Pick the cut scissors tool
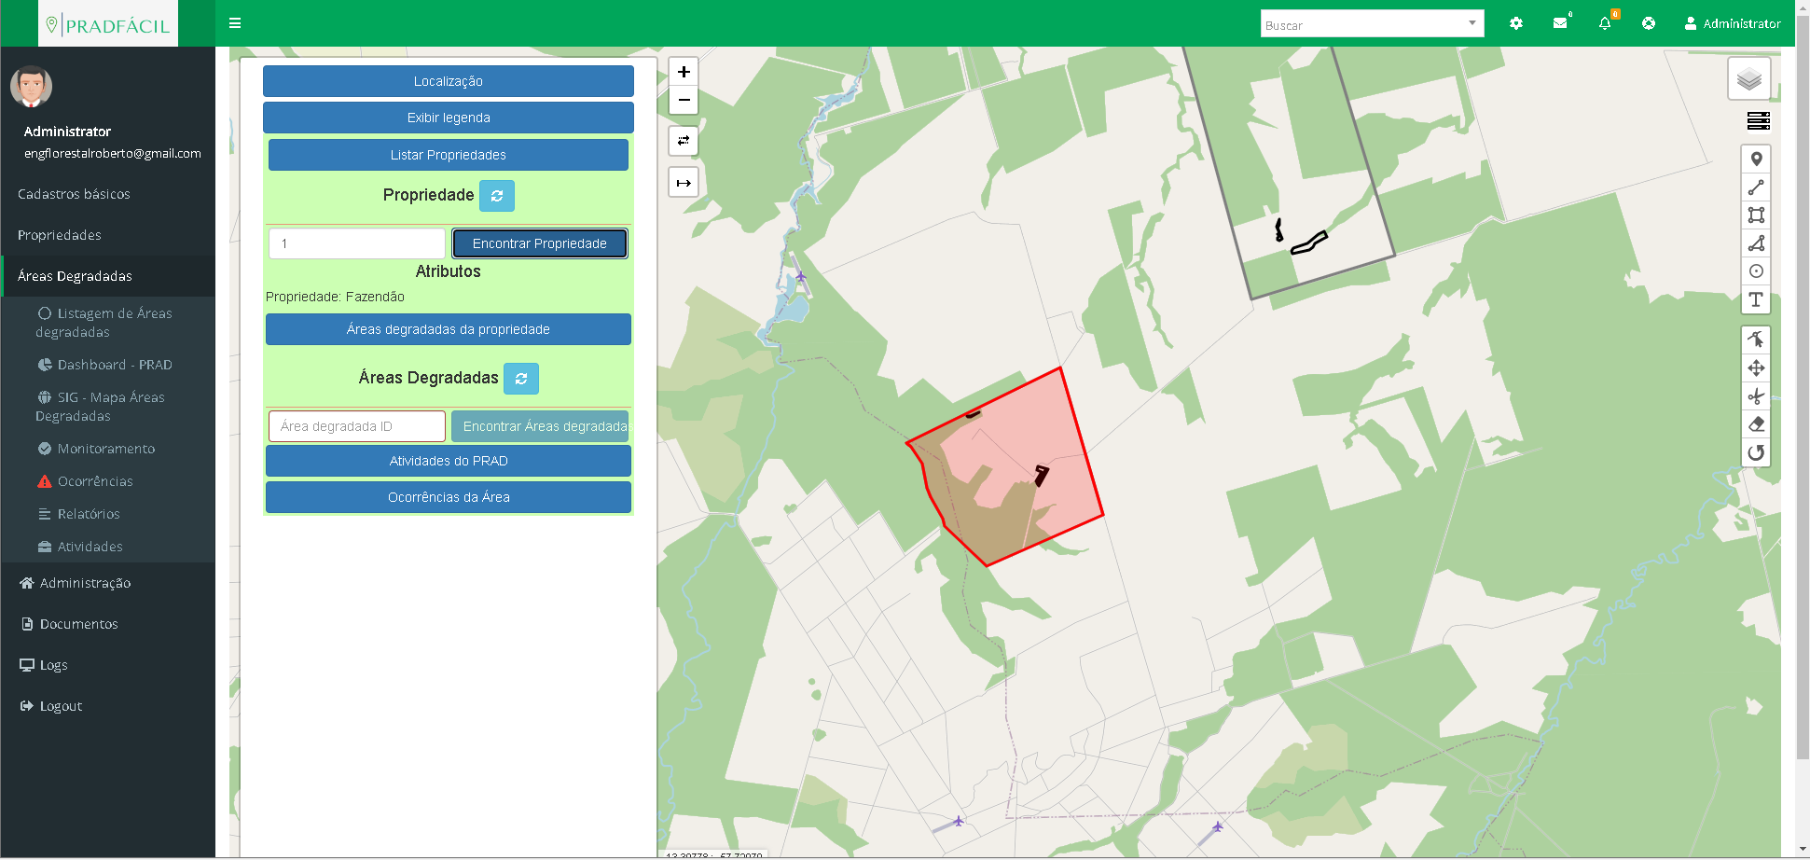The height and width of the screenshot is (860, 1810). [x=1756, y=396]
